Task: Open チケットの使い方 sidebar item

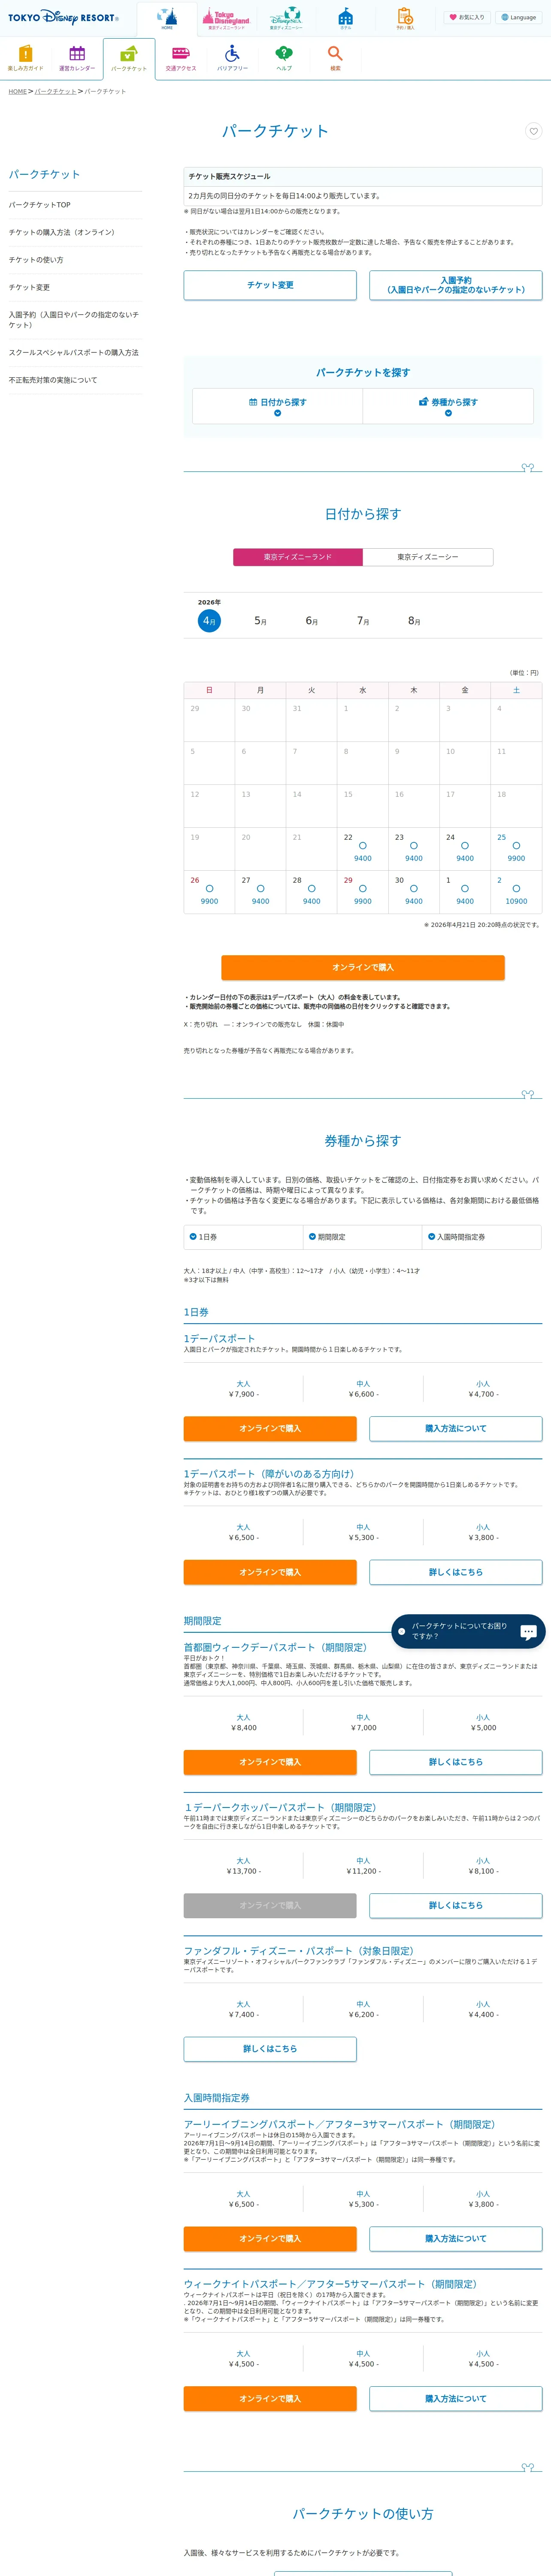Action: click(75, 260)
